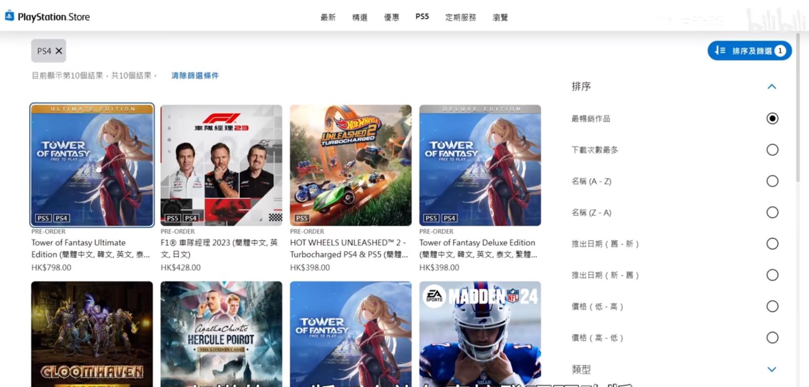Click 清除篩選條件 link

coord(195,75)
